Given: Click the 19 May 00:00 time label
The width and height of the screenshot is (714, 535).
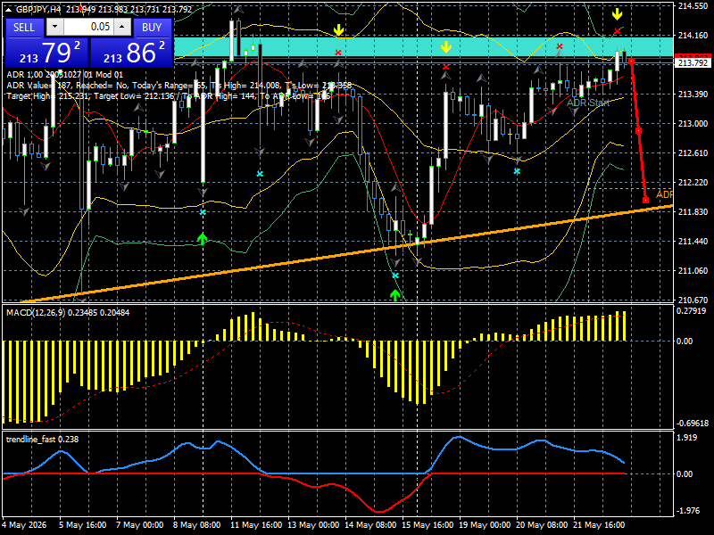Looking at the screenshot, I should [485, 525].
